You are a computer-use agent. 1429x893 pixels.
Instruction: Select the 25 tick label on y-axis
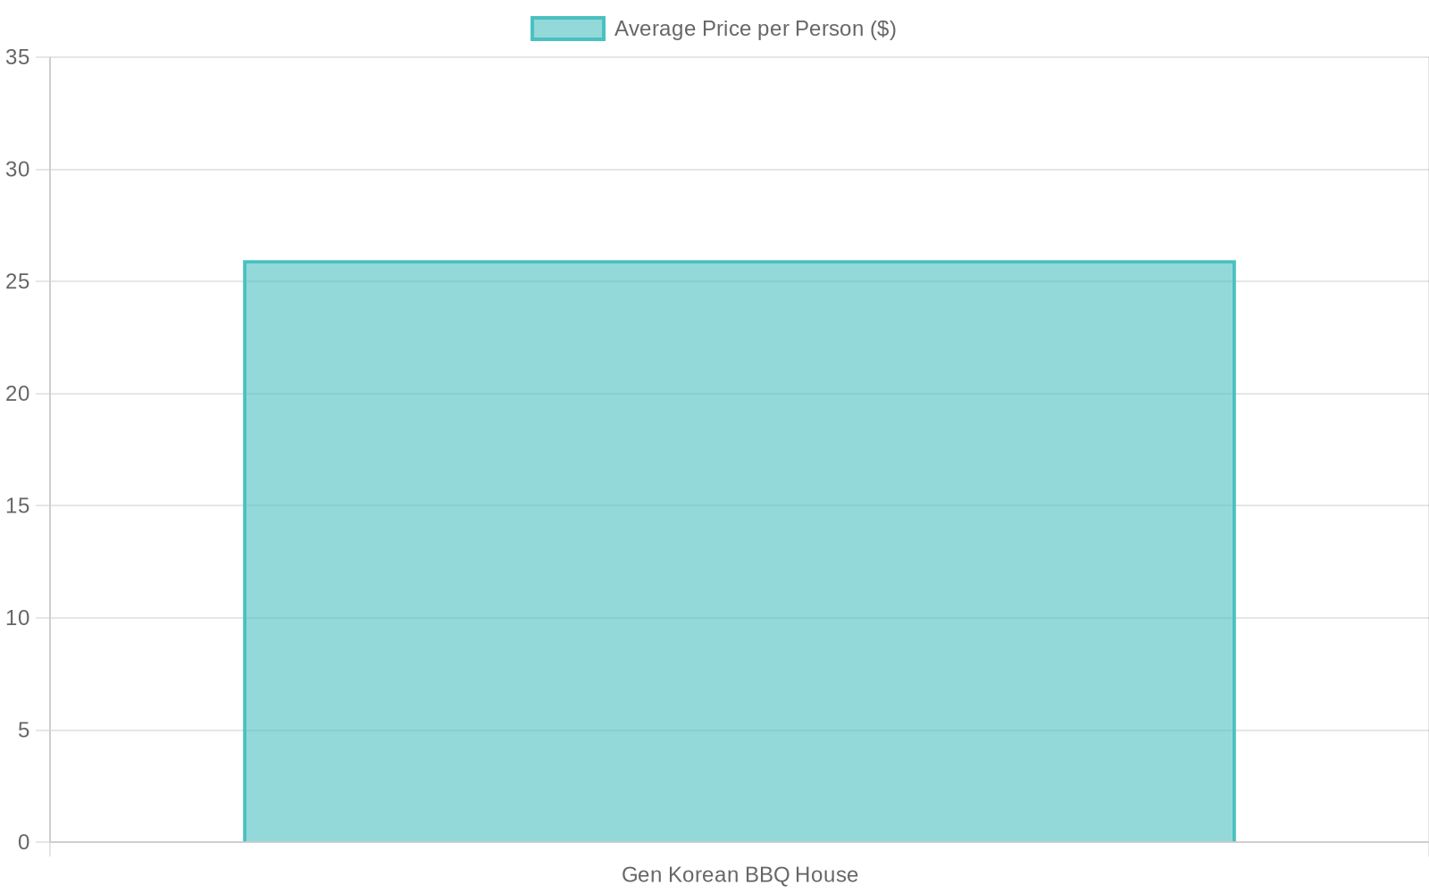pyautogui.click(x=18, y=281)
